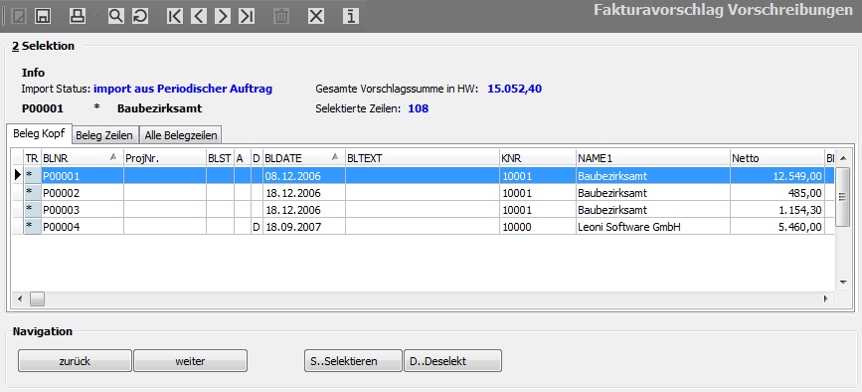Click the horizontal scrollbar thumb
The height and width of the screenshot is (392, 862).
coord(37,298)
